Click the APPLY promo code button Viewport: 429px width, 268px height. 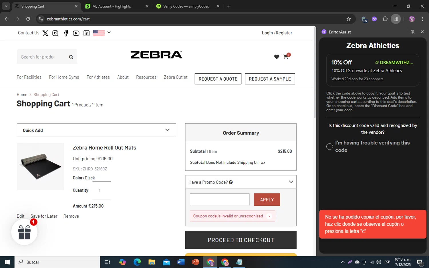pos(267,200)
